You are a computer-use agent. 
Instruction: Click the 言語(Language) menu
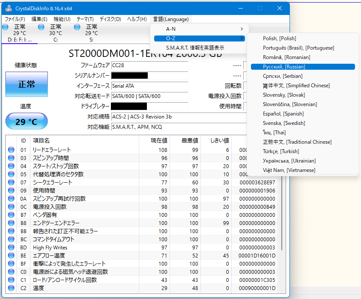pyautogui.click(x=171, y=19)
